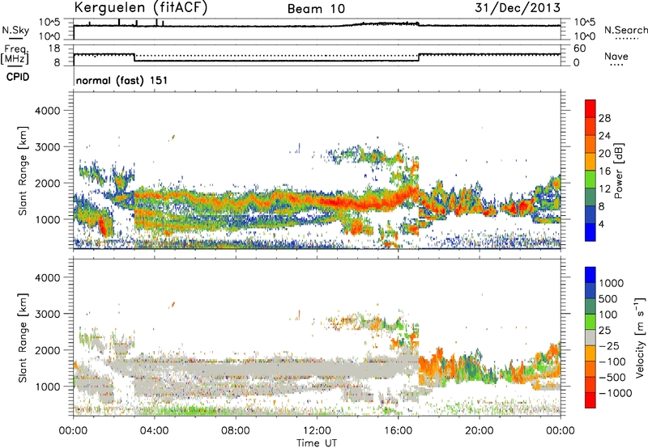This screenshot has width=648, height=448.
Task: Click power scale value '16'
Action: pos(604,171)
